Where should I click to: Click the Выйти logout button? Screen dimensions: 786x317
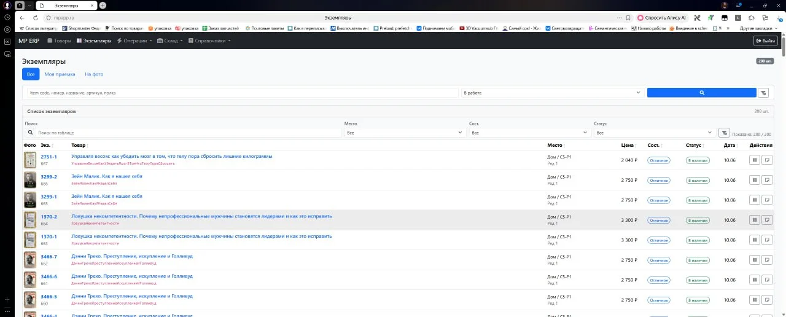766,41
